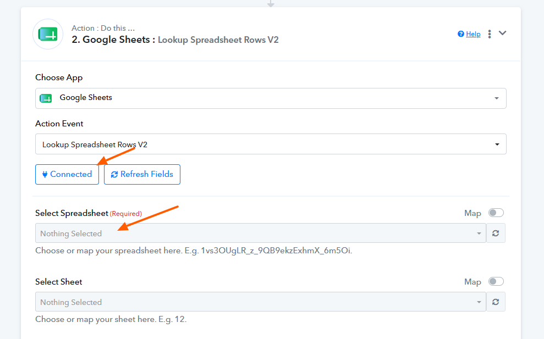Open the Help link
This screenshot has height=339, width=544.
click(473, 34)
